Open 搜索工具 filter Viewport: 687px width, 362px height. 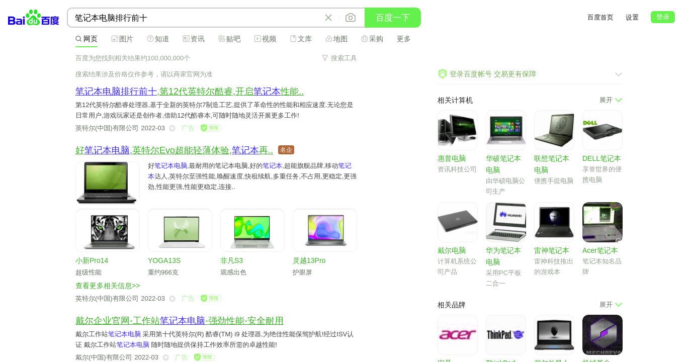coord(339,58)
